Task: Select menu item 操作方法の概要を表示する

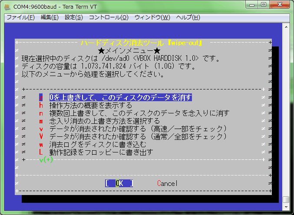Action: (91, 105)
